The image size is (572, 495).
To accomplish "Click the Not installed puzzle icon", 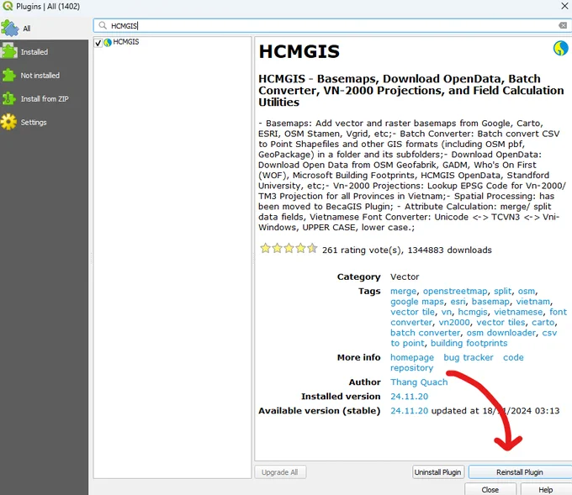I will click(x=8, y=76).
